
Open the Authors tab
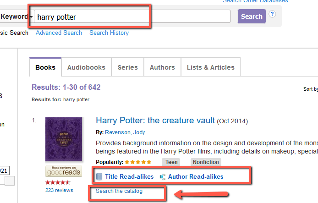(162, 67)
